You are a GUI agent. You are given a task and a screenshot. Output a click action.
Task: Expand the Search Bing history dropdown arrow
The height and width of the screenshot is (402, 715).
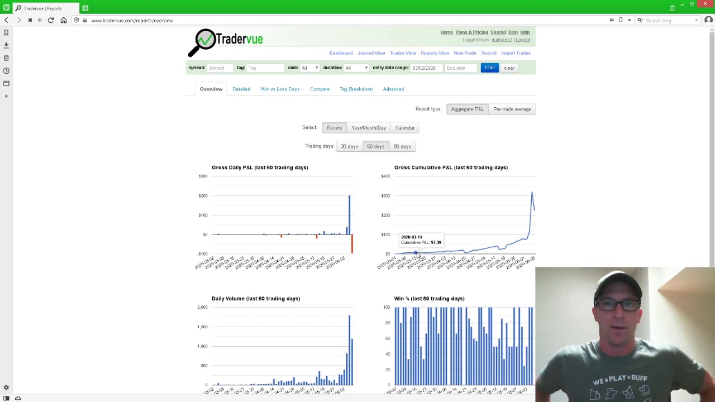coord(697,20)
